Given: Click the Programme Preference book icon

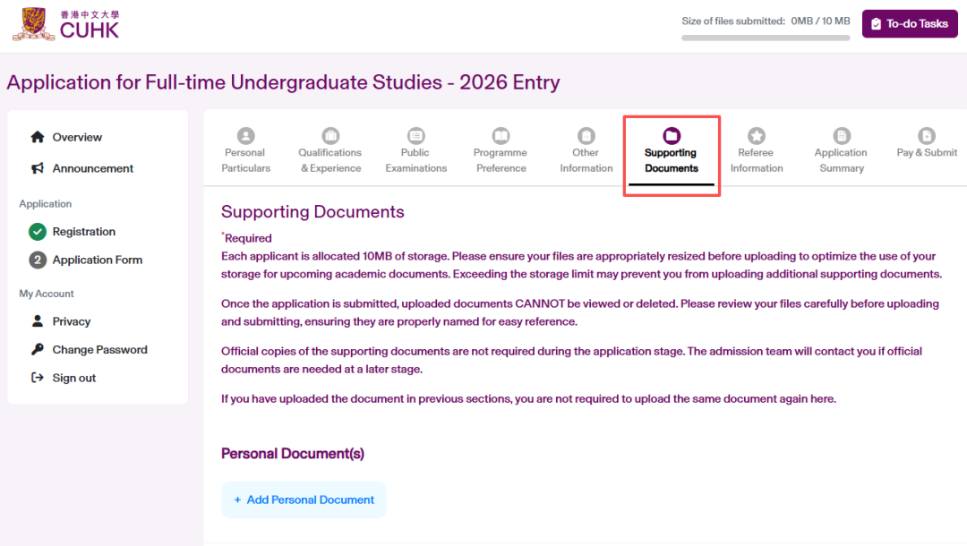Looking at the screenshot, I should [501, 136].
